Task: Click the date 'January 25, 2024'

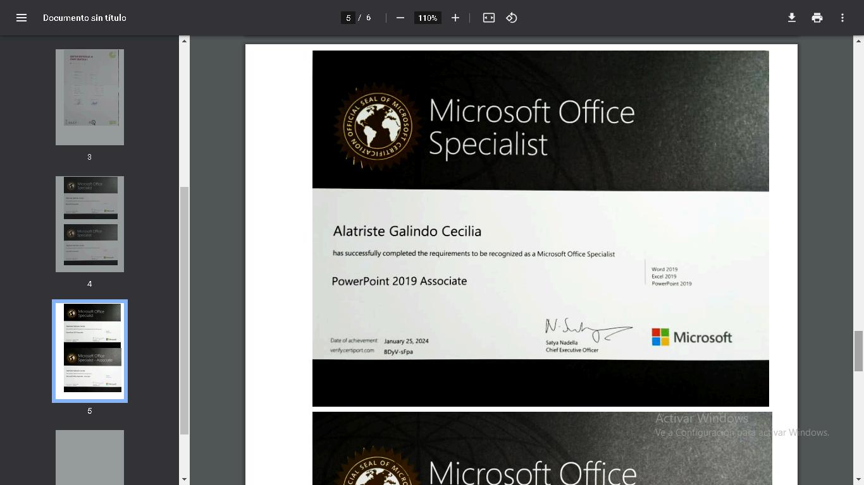Action: click(406, 341)
